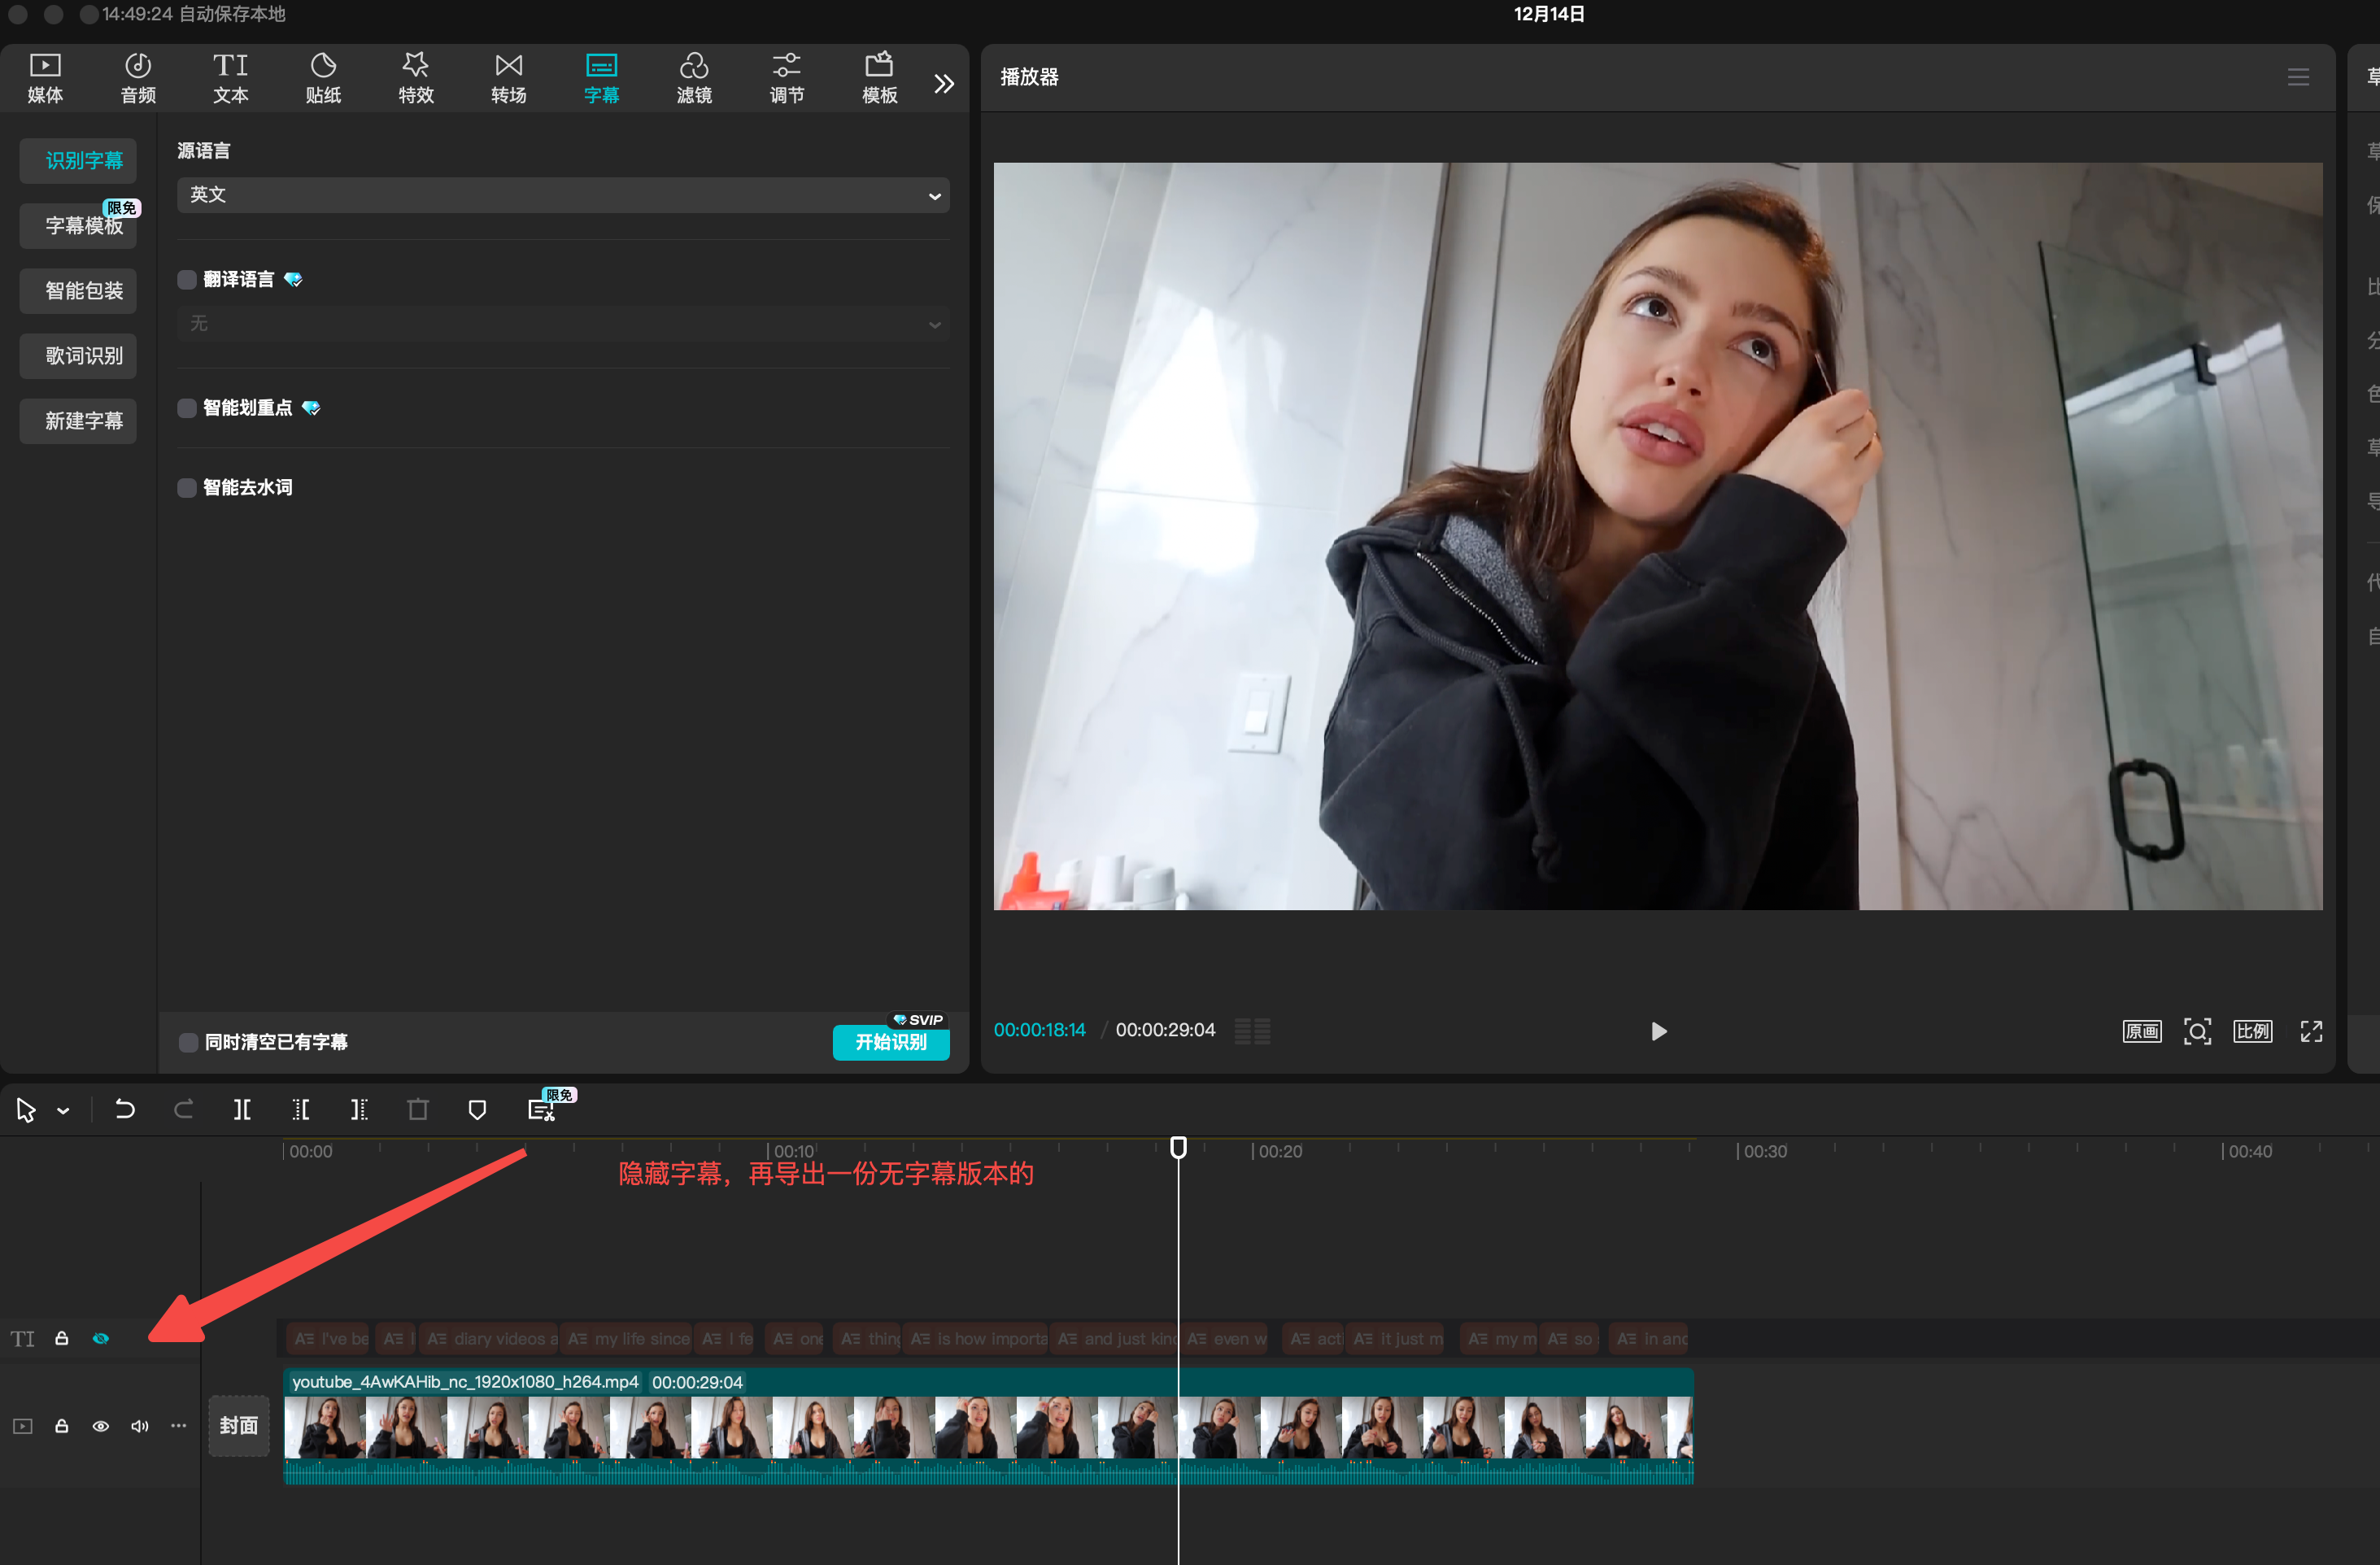Mute the video track audio
This screenshot has width=2380, height=1565.
[140, 1426]
